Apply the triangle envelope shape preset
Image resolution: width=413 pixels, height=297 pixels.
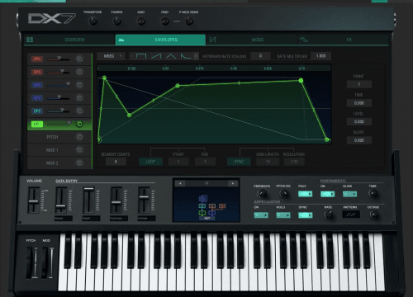coord(171,56)
